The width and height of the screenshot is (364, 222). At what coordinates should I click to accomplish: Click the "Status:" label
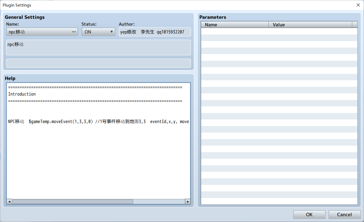pyautogui.click(x=89, y=24)
